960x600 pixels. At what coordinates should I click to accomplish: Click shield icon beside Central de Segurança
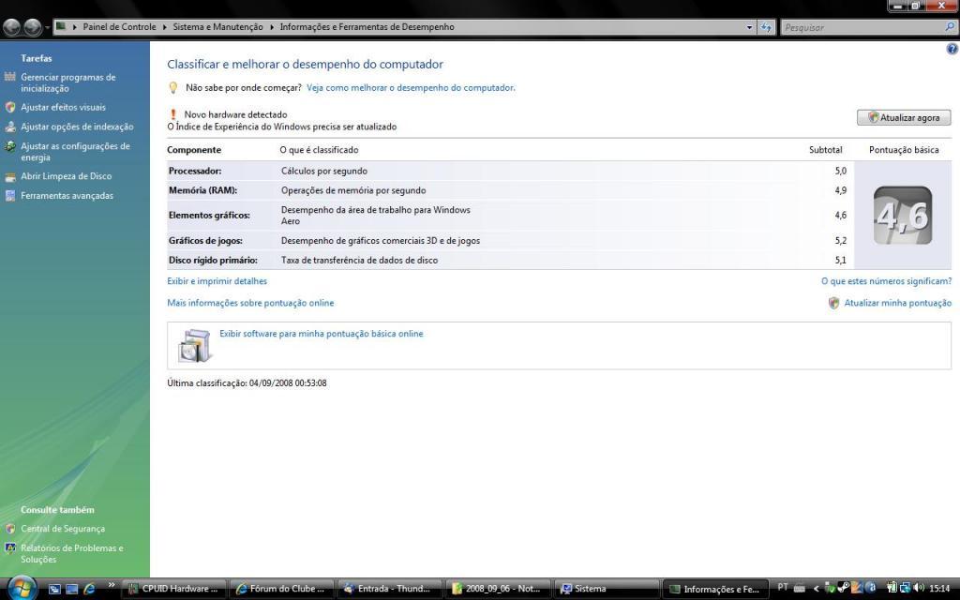pyautogui.click(x=9, y=529)
